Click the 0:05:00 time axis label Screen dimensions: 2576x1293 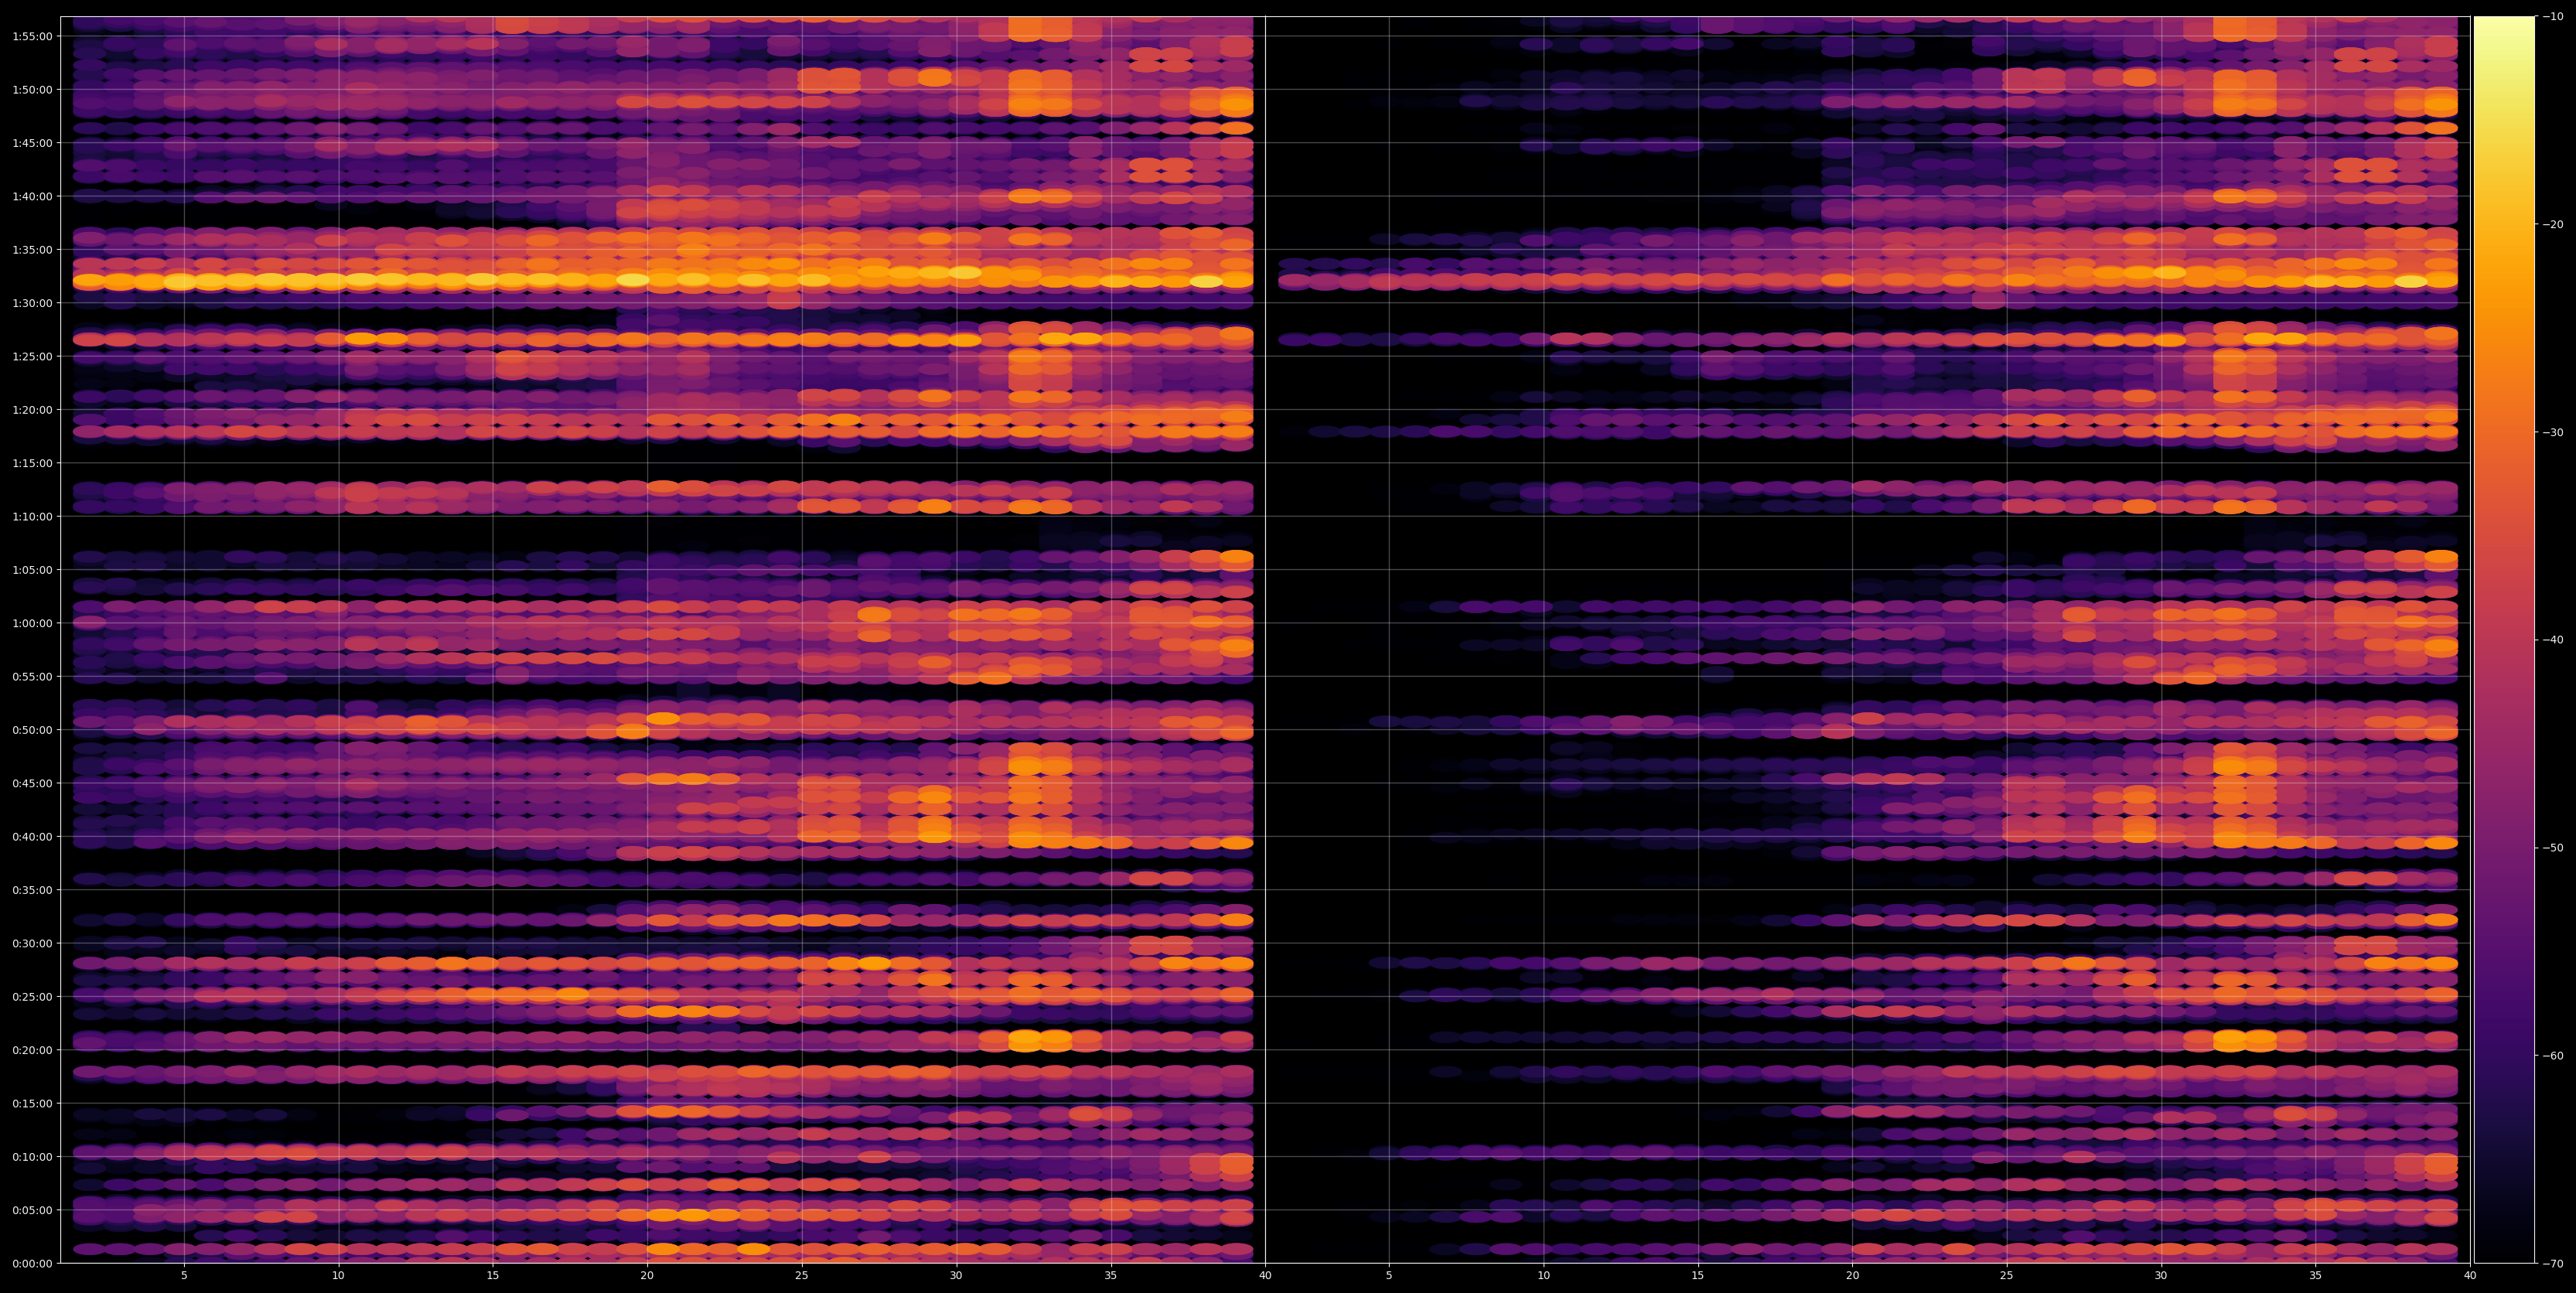pos(32,1210)
